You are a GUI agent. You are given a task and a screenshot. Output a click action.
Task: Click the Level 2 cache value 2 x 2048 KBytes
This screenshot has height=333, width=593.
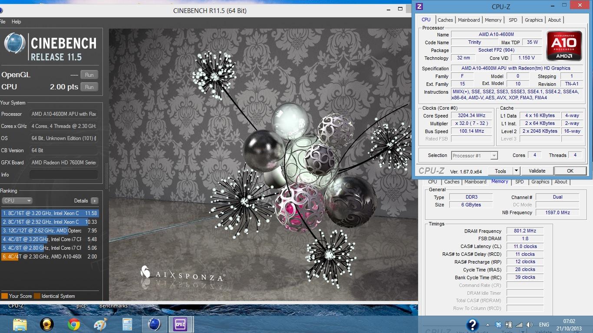click(540, 131)
